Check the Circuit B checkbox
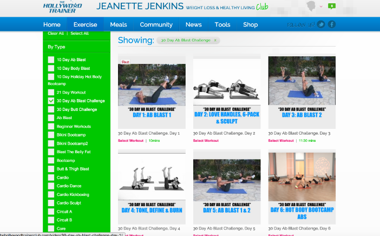 51,220
